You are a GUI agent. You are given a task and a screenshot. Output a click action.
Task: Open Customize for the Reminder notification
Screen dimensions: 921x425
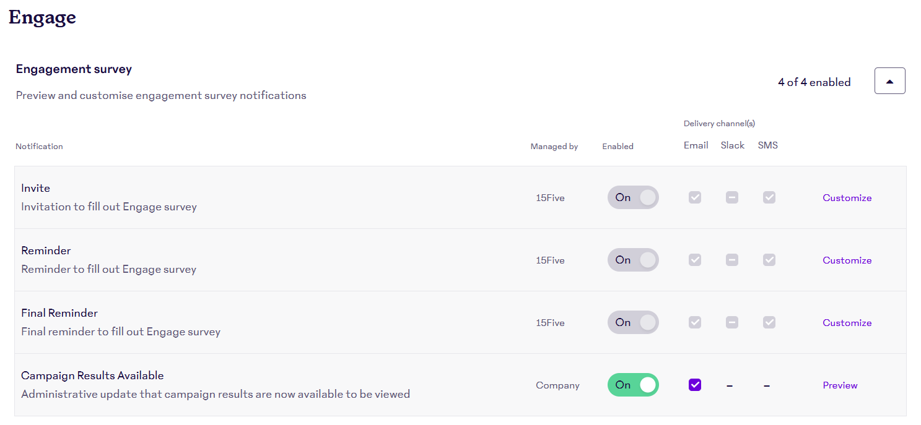[847, 260]
